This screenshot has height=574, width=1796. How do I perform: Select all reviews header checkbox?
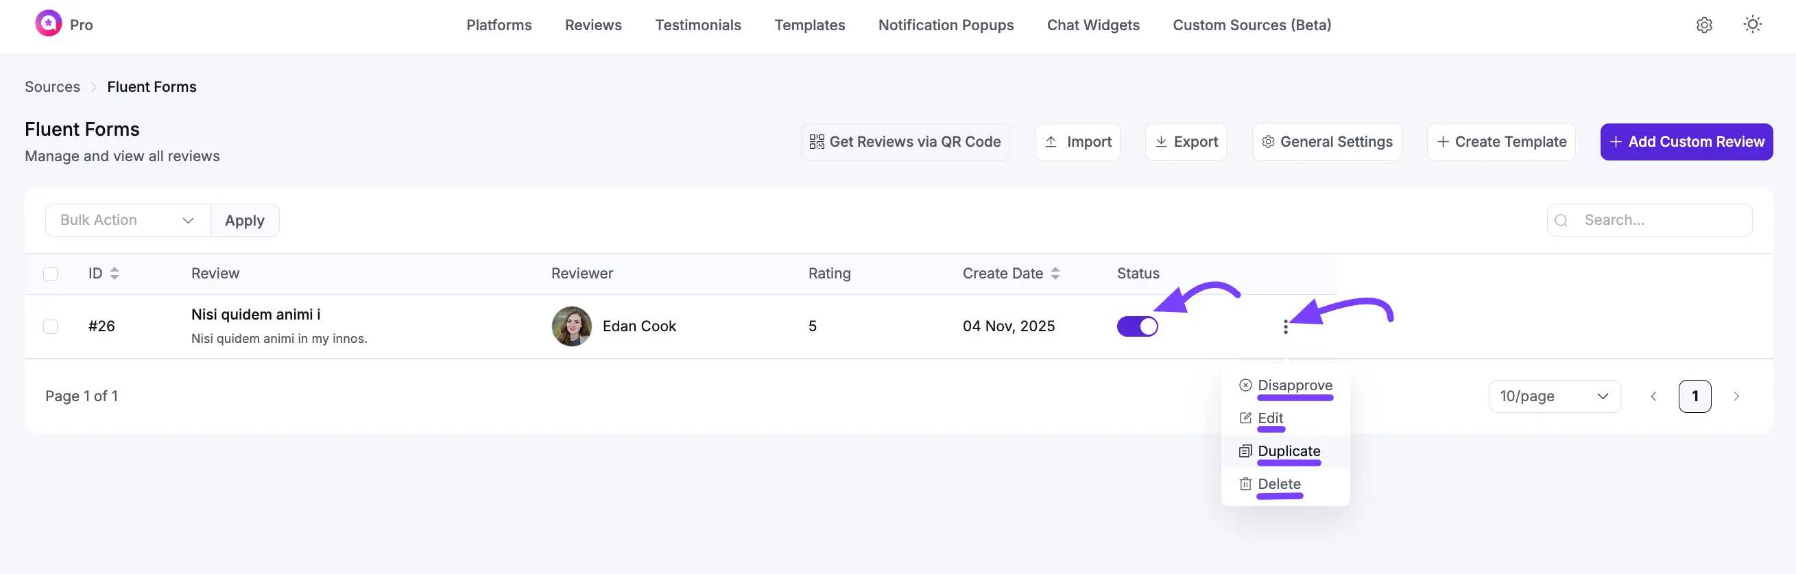(50, 274)
